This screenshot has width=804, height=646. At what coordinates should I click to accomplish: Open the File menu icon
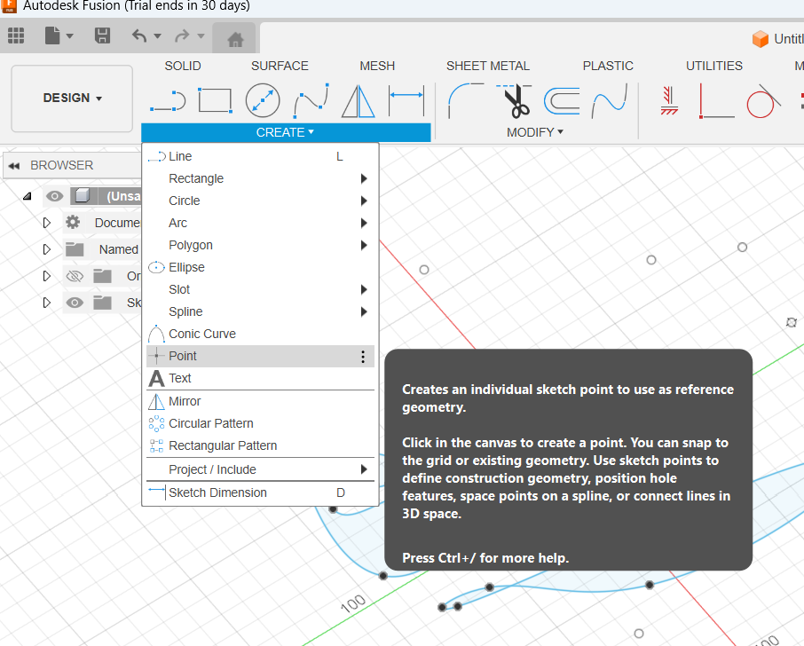53,35
